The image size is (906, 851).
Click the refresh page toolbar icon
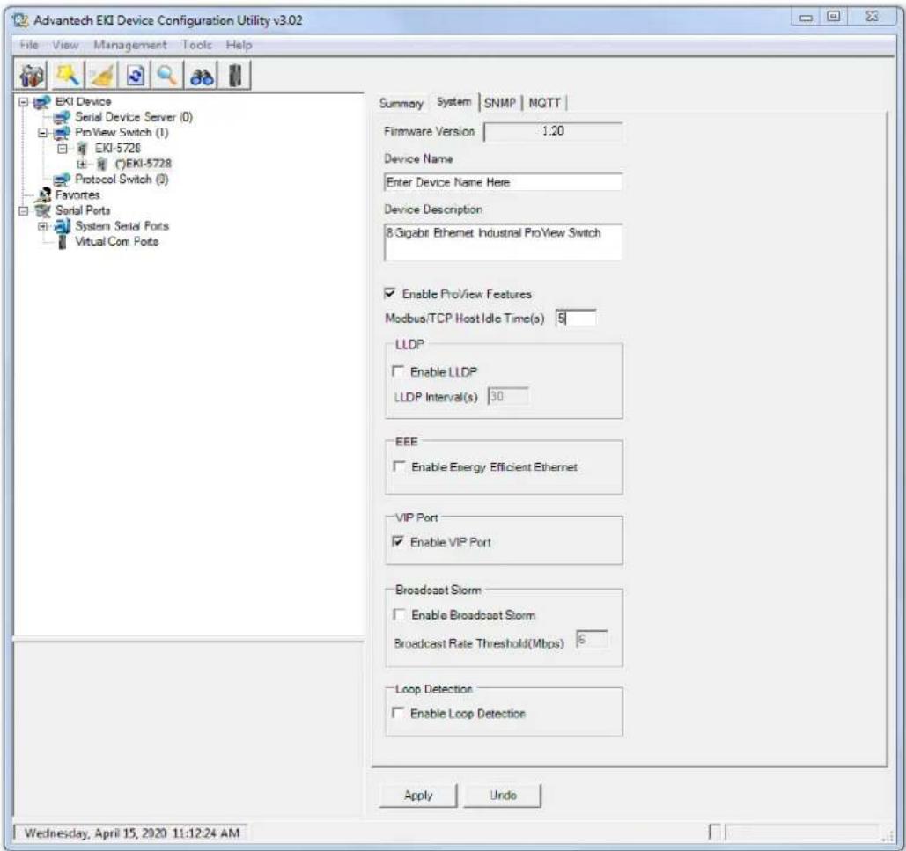(136, 76)
